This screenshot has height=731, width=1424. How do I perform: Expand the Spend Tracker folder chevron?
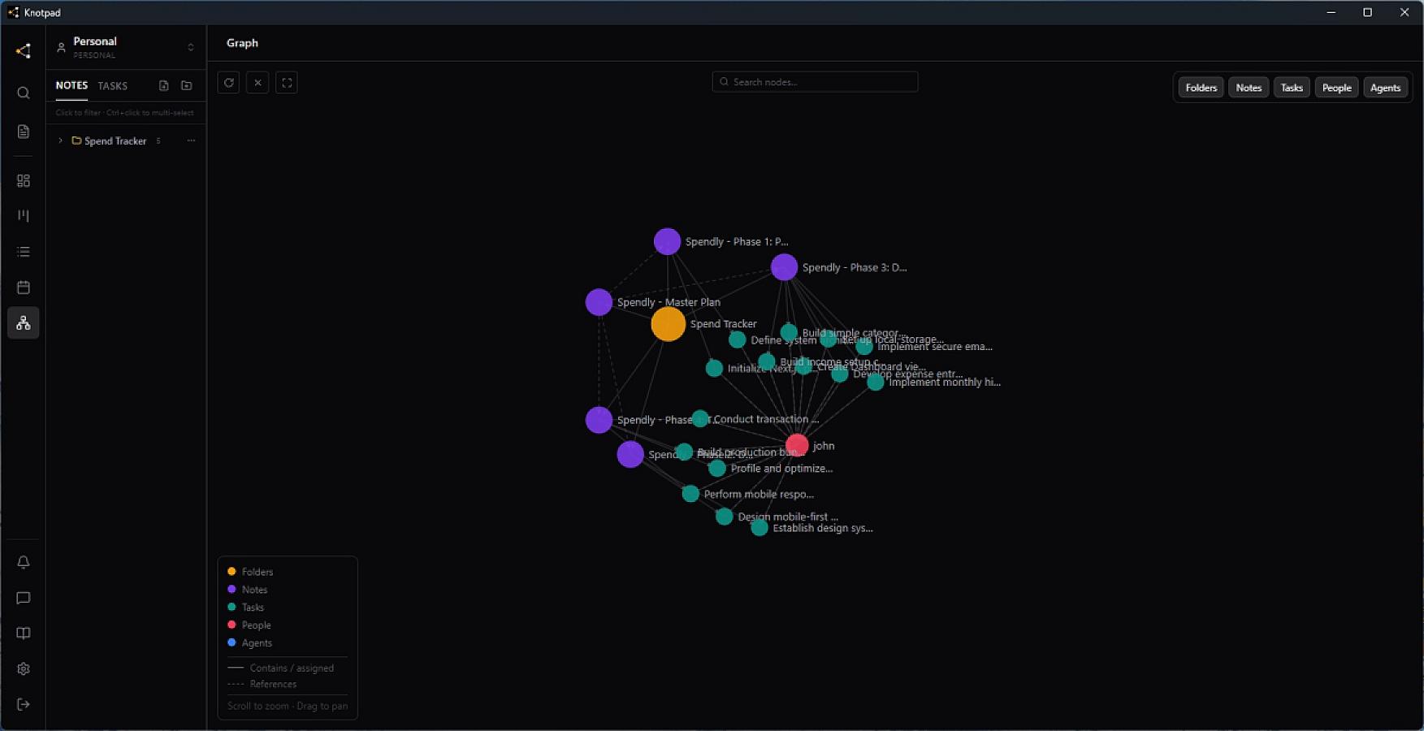pos(60,141)
